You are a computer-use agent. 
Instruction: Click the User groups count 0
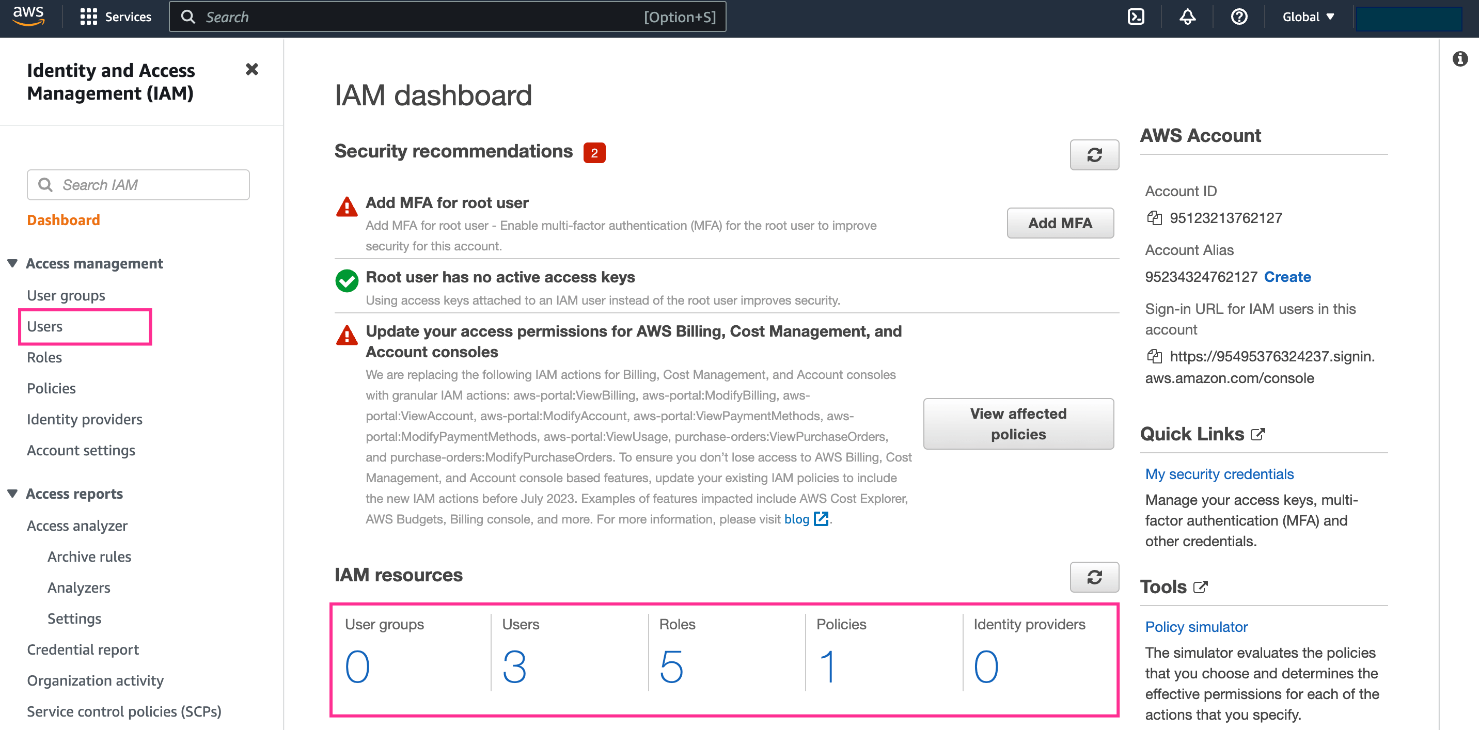(x=357, y=667)
